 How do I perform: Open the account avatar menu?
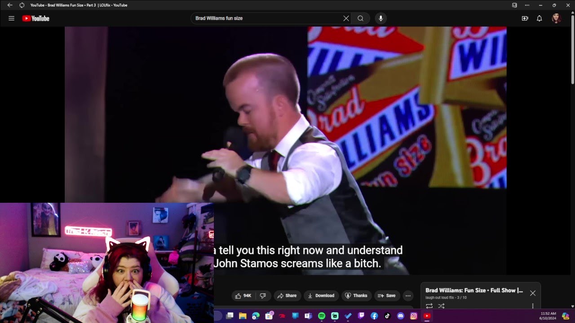tap(556, 18)
